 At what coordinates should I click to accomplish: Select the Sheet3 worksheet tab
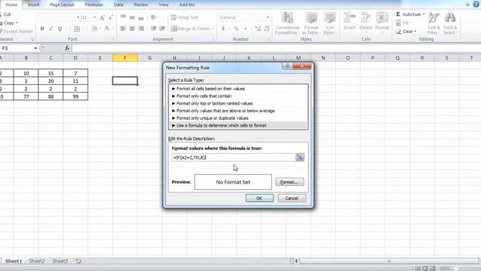[x=60, y=261]
